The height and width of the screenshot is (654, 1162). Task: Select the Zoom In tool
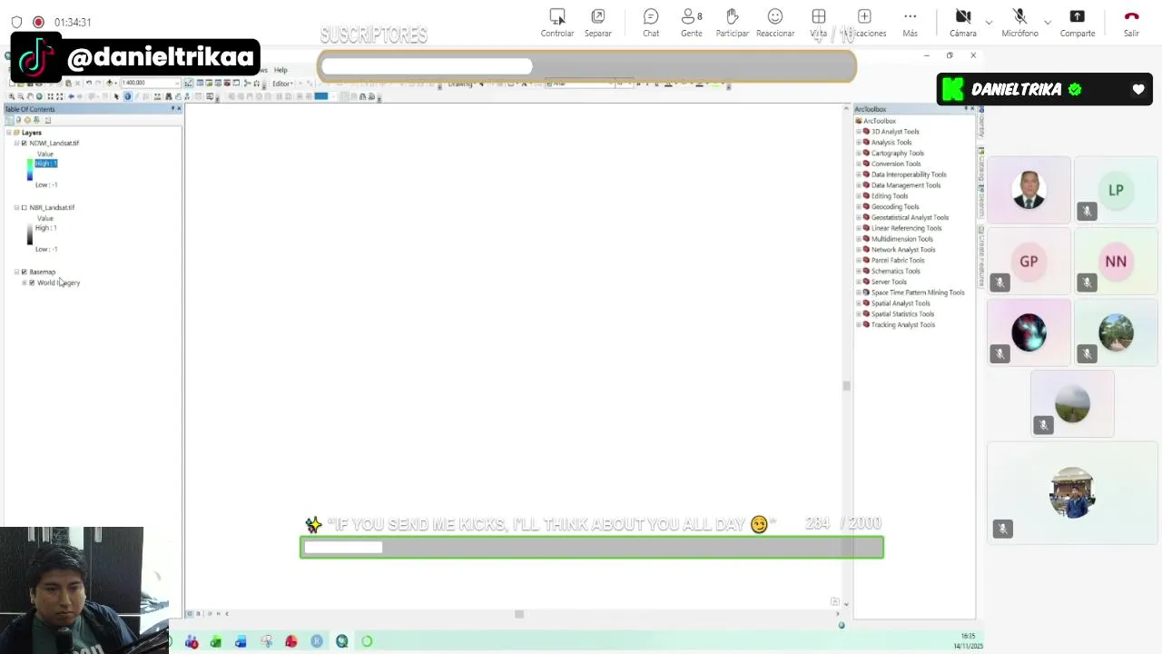[11, 96]
